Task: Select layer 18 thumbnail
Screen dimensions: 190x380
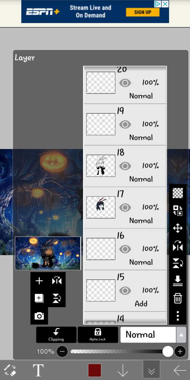Action: tap(101, 166)
